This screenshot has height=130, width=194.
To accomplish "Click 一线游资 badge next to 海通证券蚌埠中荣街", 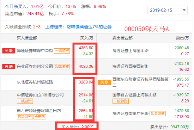I will coord(62,51).
